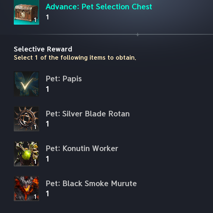Screen dimensions: 213x213
Task: Click the Pet Selection Chest icon
Action: coord(26,12)
